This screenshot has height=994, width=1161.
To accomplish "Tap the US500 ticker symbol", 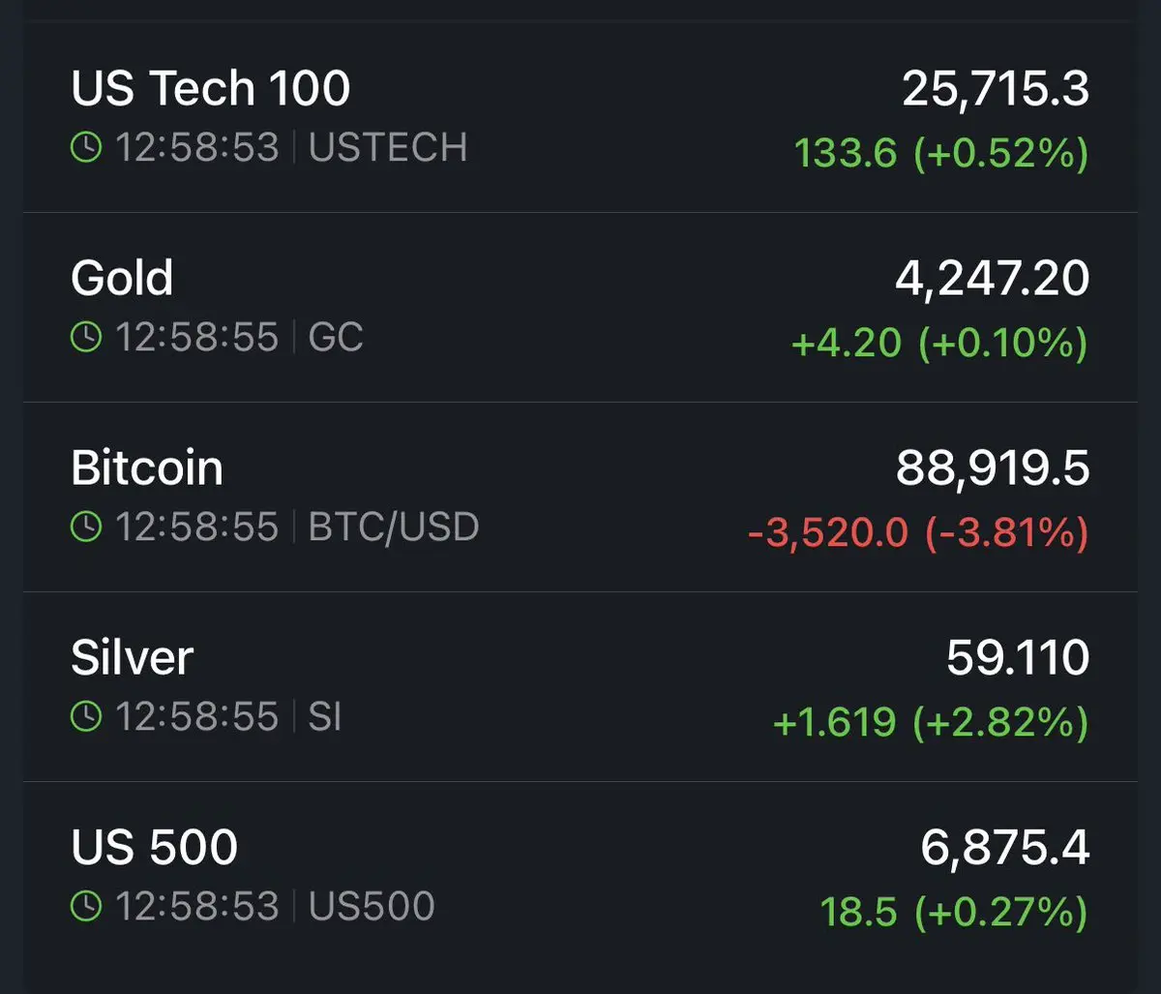I will [372, 907].
